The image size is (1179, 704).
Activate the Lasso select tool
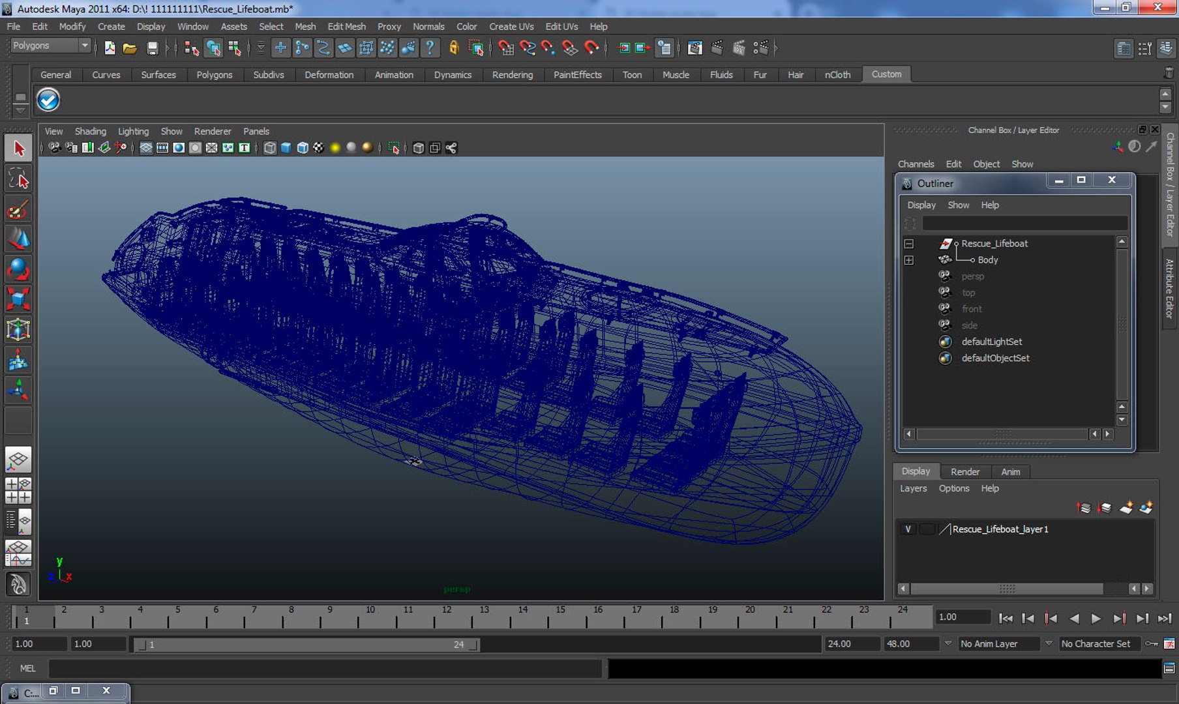(x=18, y=179)
